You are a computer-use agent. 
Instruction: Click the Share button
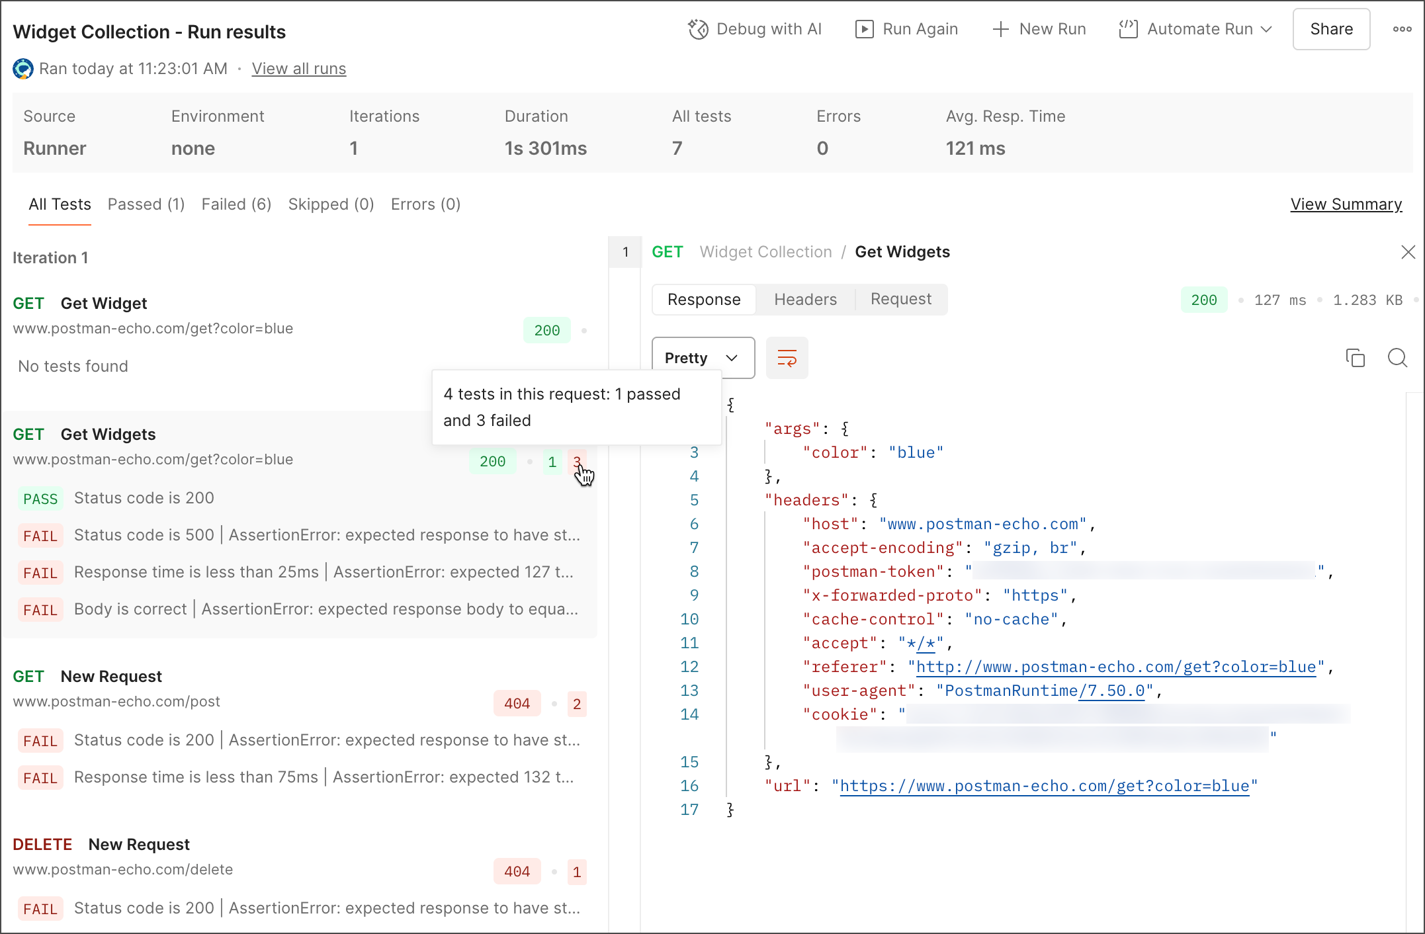tap(1330, 29)
